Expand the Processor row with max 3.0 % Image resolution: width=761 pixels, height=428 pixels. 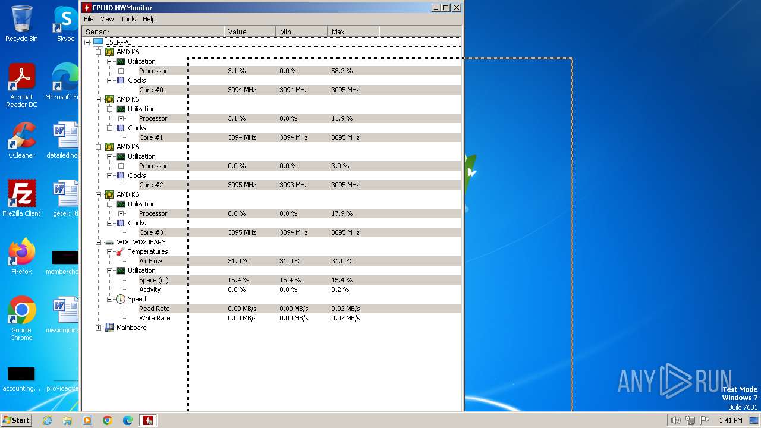(x=121, y=166)
